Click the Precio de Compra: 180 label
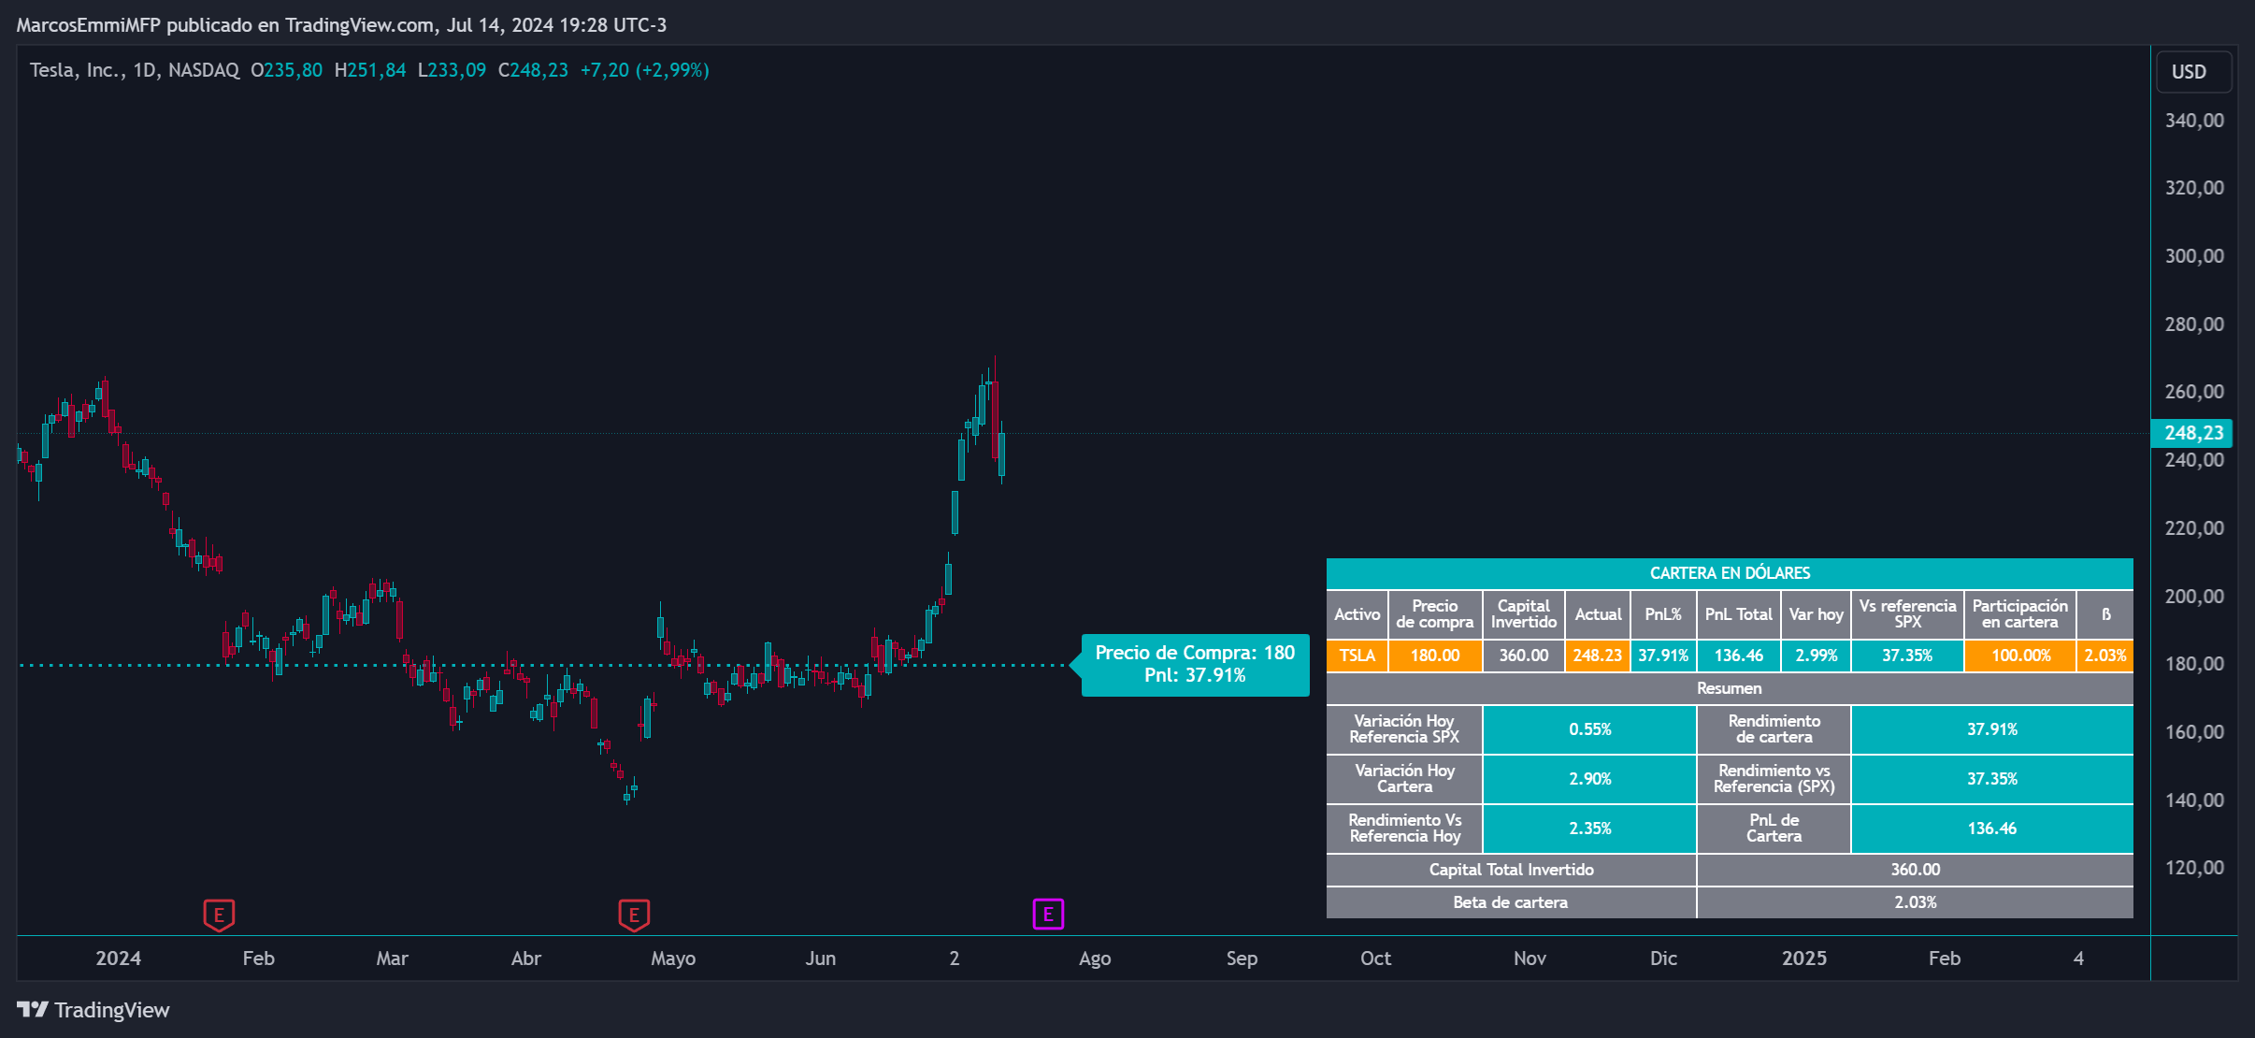This screenshot has width=2255, height=1038. pos(1195,664)
